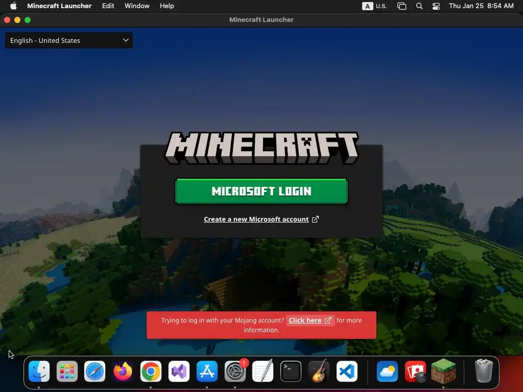This screenshot has width=523, height=392.
Task: Open the Weather cloud app in Dock
Action: coord(387,371)
